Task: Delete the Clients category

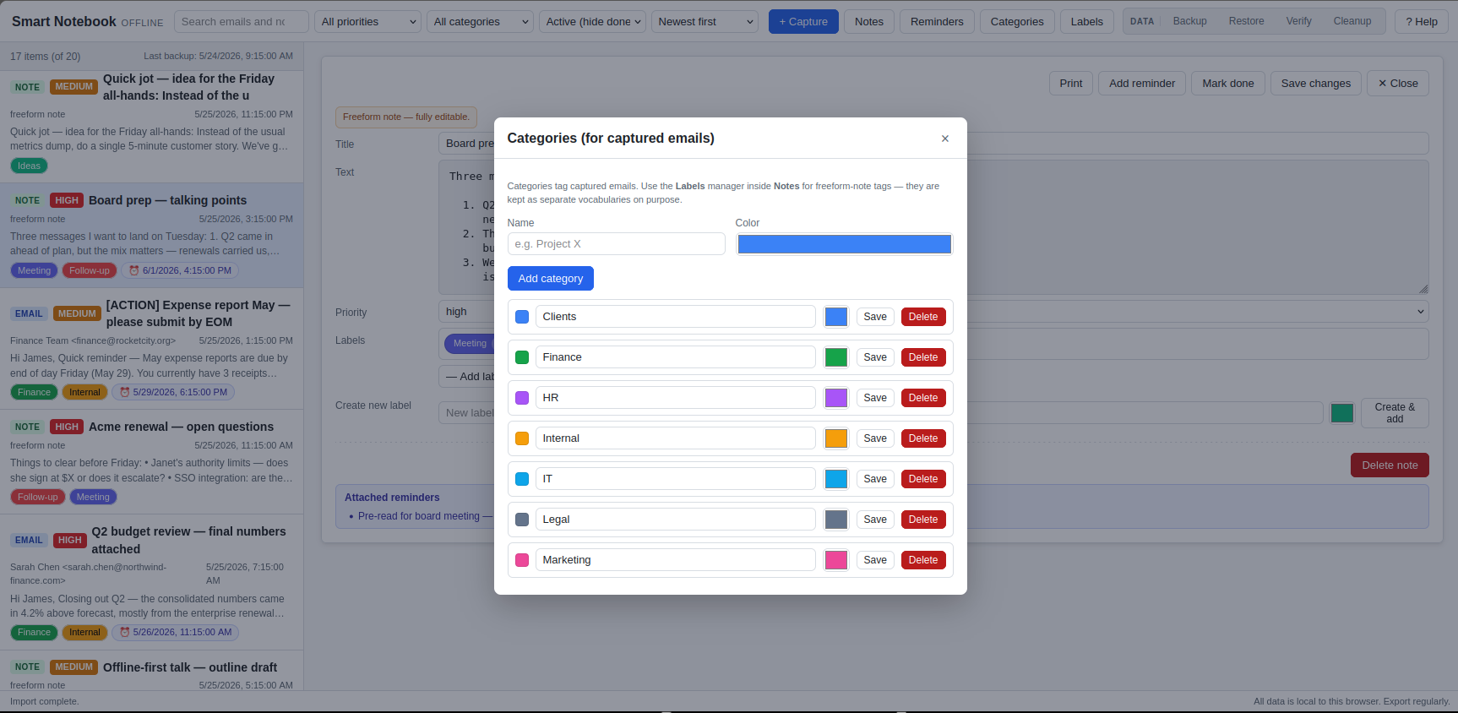Action: tap(923, 317)
